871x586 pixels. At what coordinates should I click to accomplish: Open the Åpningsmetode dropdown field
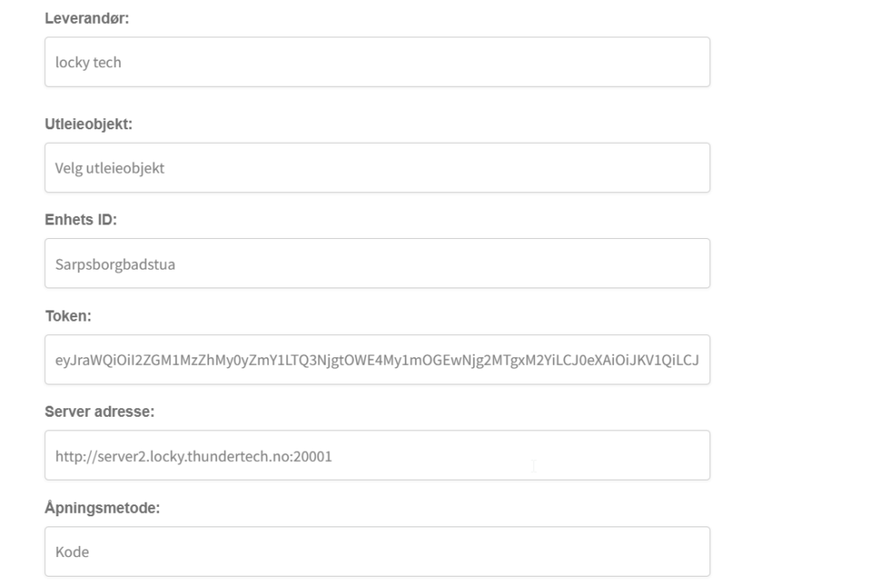(x=377, y=551)
